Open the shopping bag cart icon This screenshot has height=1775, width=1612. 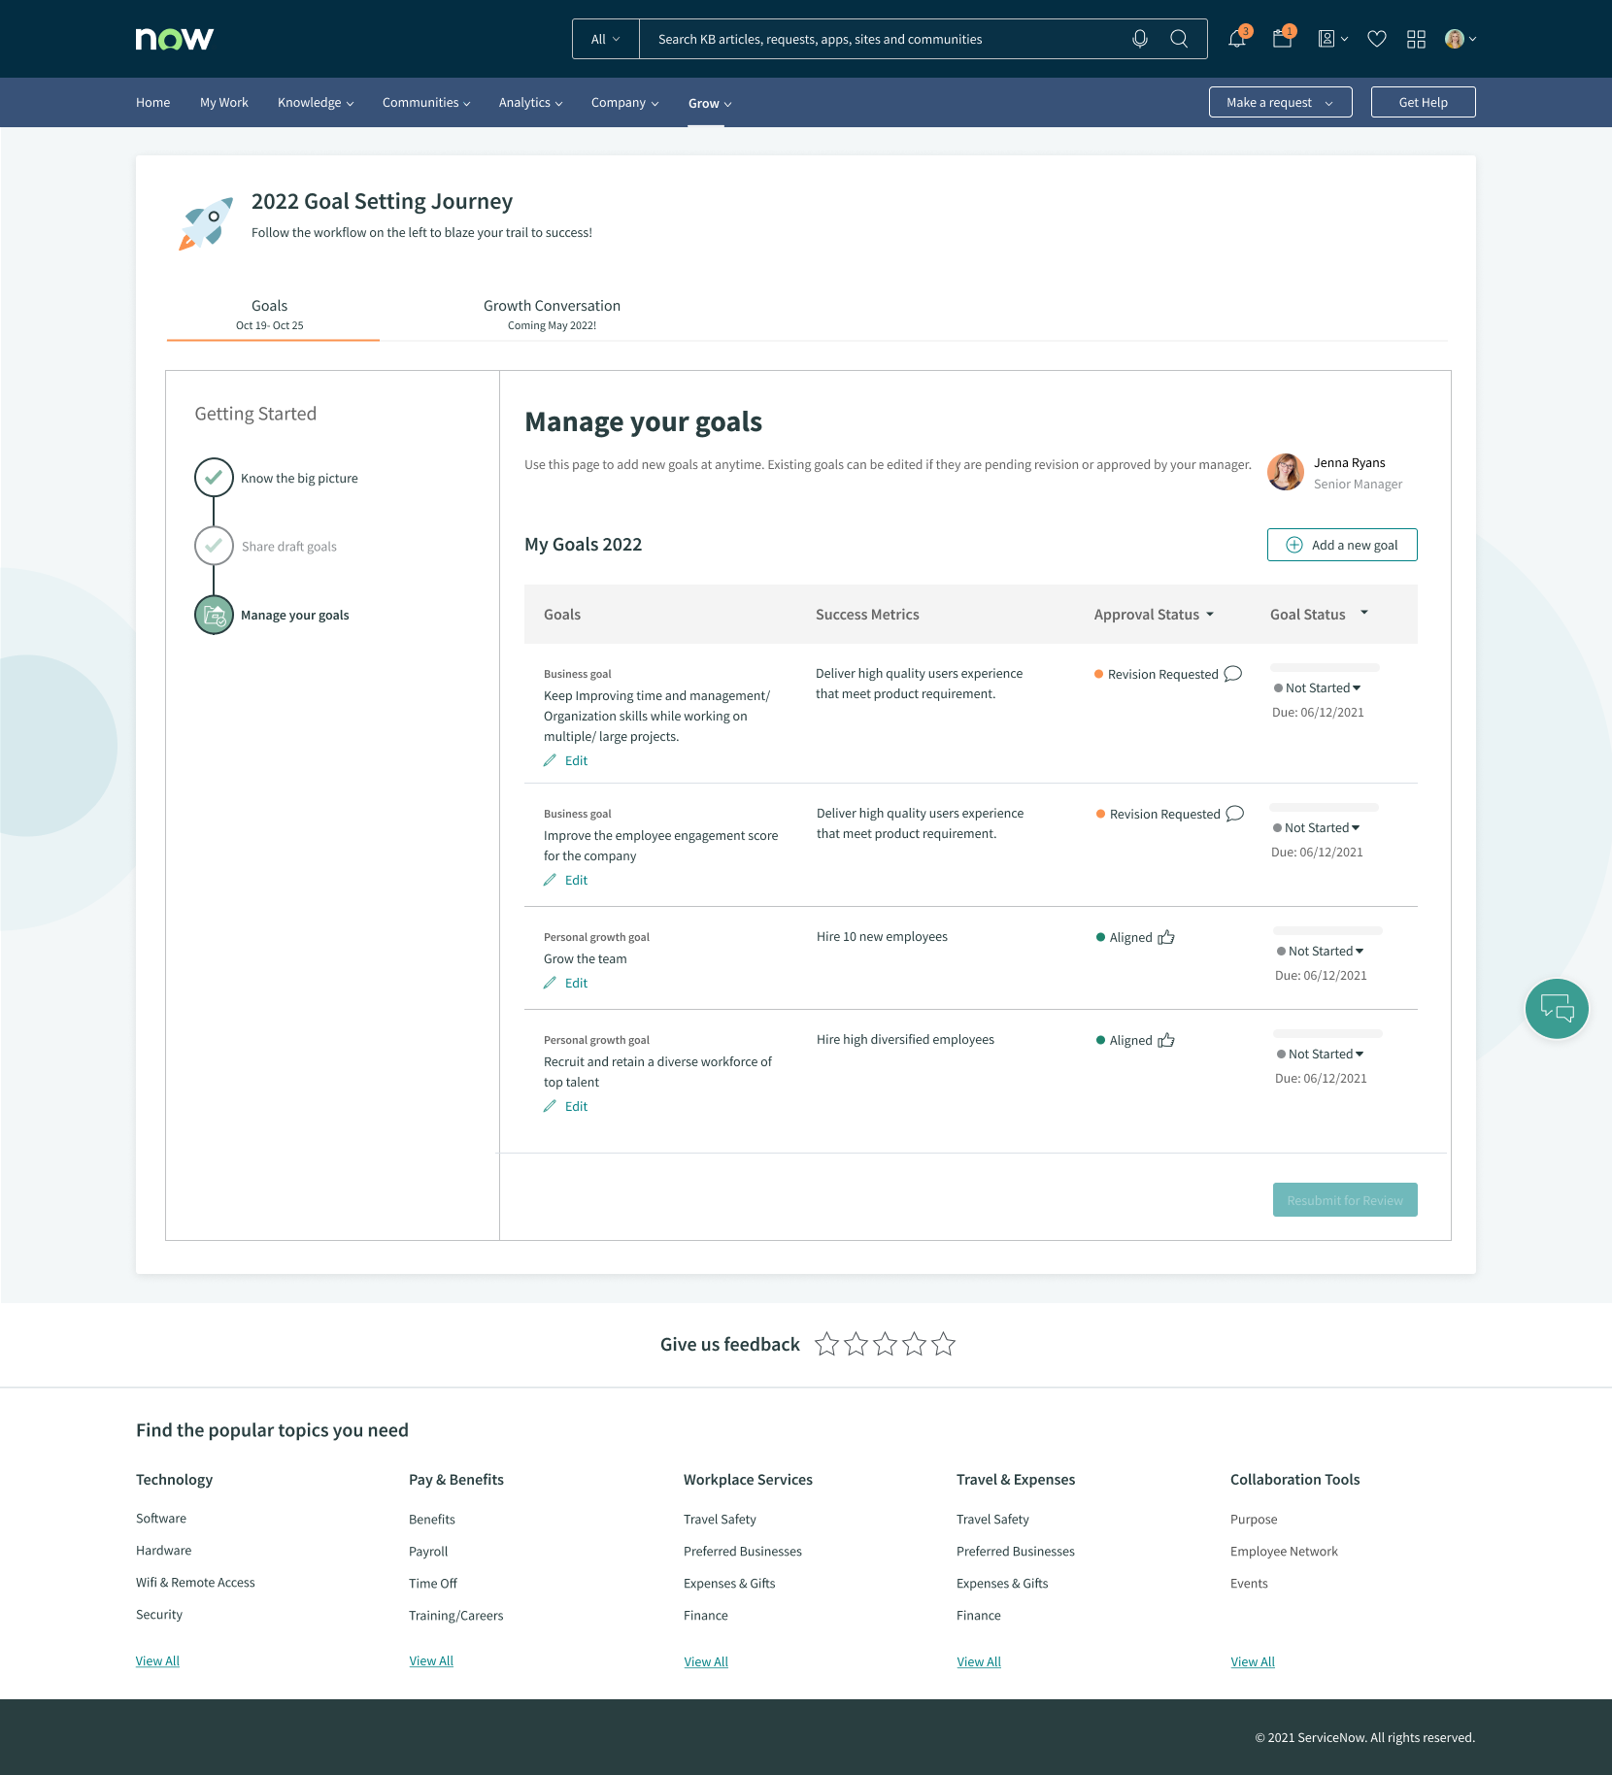[1282, 39]
